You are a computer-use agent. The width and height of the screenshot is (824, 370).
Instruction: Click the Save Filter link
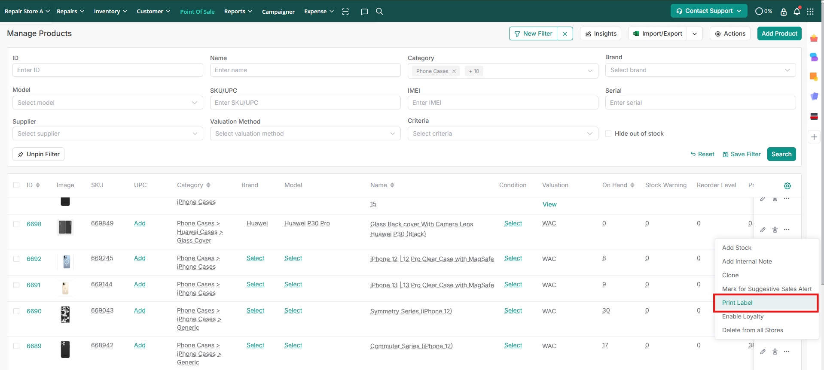click(x=742, y=154)
